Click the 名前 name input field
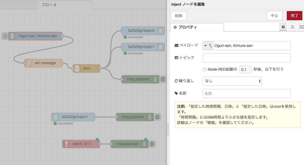The image size is (304, 165). tap(246, 94)
